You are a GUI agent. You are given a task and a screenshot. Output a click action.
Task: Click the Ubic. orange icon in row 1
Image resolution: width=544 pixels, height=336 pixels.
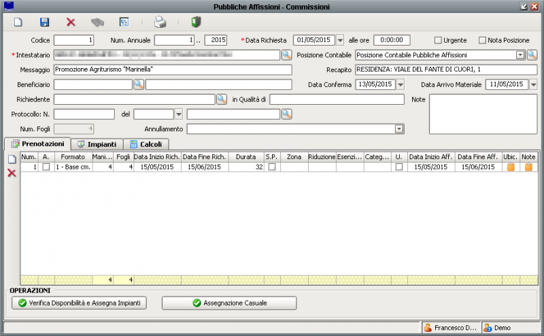point(511,167)
